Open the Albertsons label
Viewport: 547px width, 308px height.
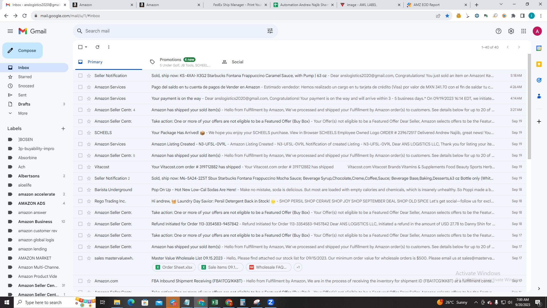point(34,176)
